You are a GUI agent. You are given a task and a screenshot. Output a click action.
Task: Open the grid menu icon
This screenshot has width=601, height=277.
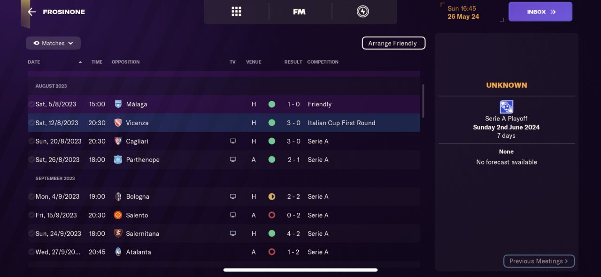236,12
